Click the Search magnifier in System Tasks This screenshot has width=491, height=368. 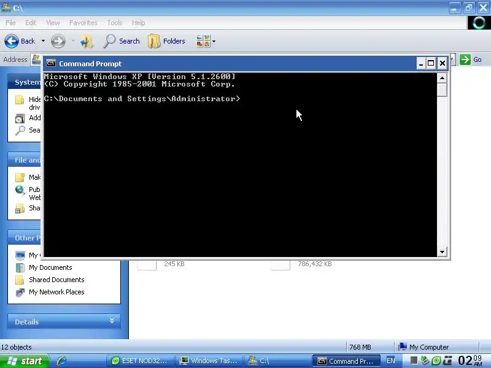[x=20, y=130]
